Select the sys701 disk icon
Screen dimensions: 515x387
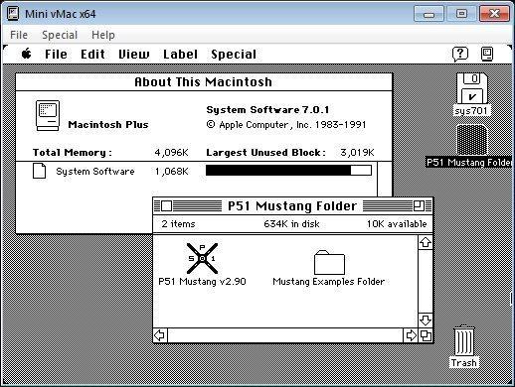(472, 88)
